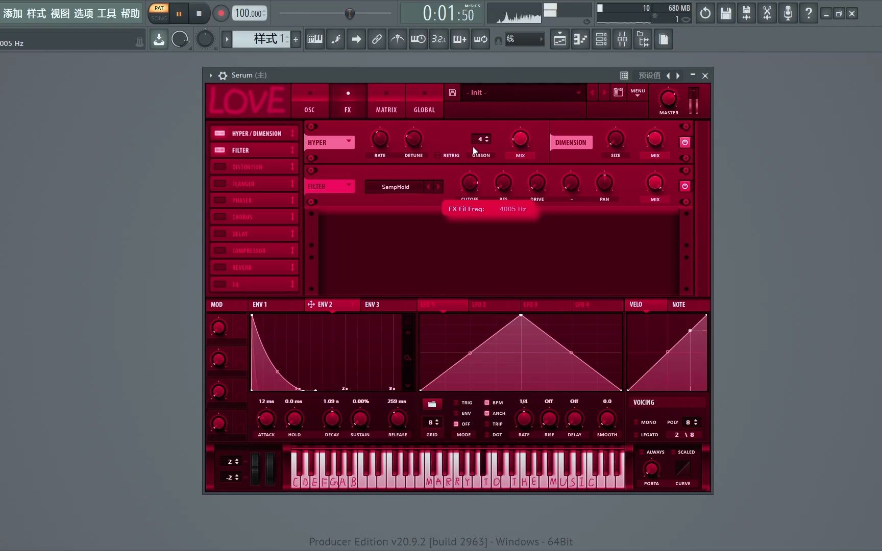Switch to the OSC tab
The height and width of the screenshot is (551, 882).
pos(310,101)
